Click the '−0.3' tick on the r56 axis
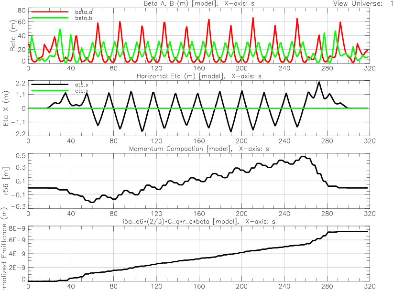The width and height of the screenshot is (393, 291). click(x=19, y=206)
